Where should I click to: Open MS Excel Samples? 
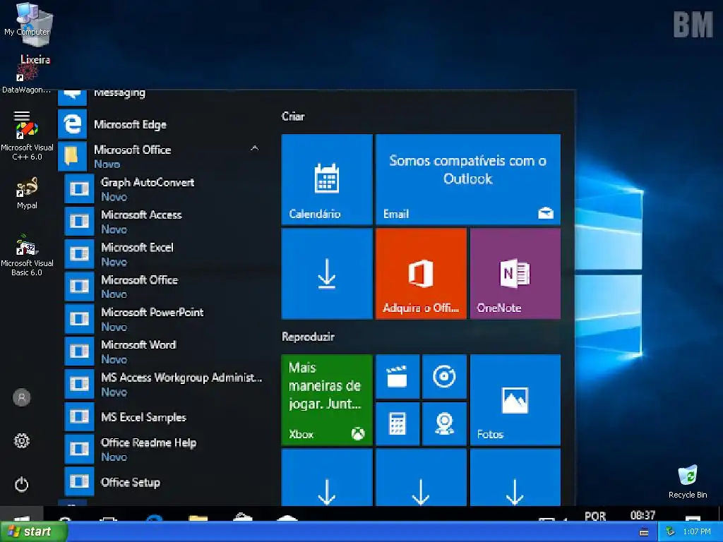pyautogui.click(x=165, y=416)
